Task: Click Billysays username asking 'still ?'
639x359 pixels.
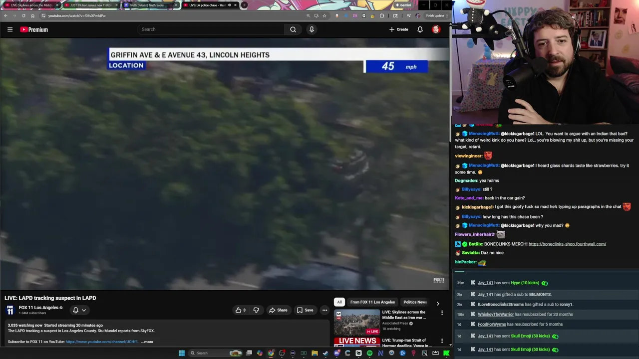Action: (x=471, y=189)
